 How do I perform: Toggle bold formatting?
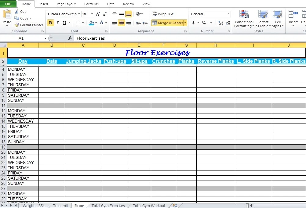[x=50, y=23]
